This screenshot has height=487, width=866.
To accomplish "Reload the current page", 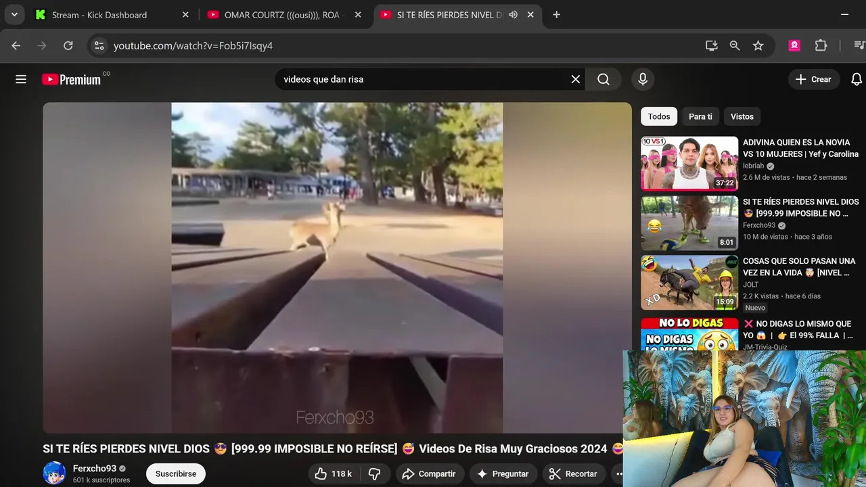I will coord(68,45).
